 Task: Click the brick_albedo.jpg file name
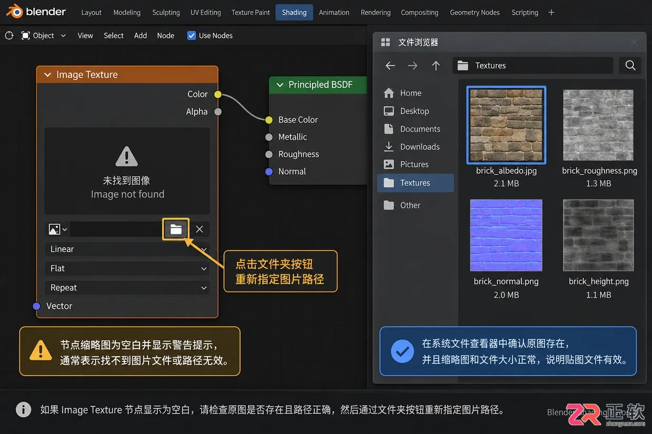coord(507,171)
